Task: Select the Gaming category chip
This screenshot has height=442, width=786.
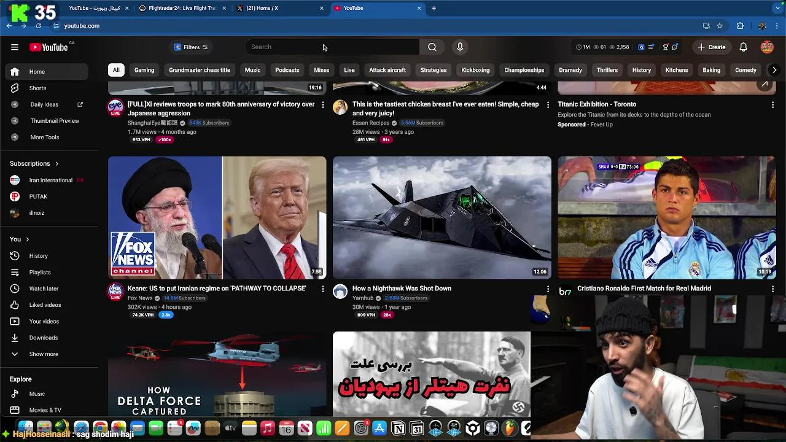Action: point(144,70)
